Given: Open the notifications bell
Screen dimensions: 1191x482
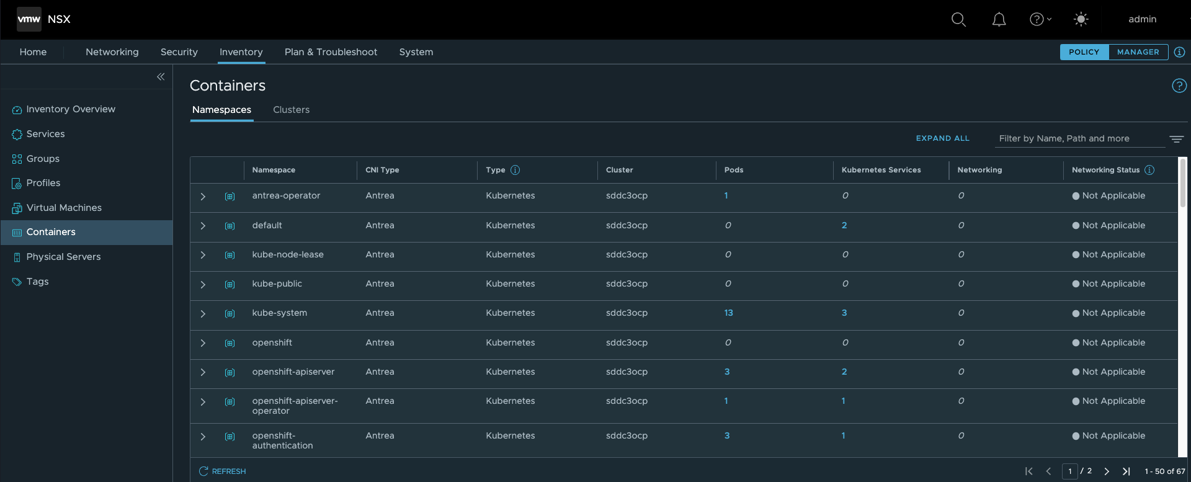Looking at the screenshot, I should [x=999, y=19].
